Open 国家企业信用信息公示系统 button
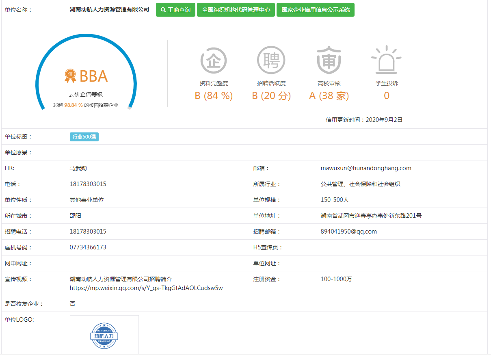The height and width of the screenshot is (355, 491). 315,10
